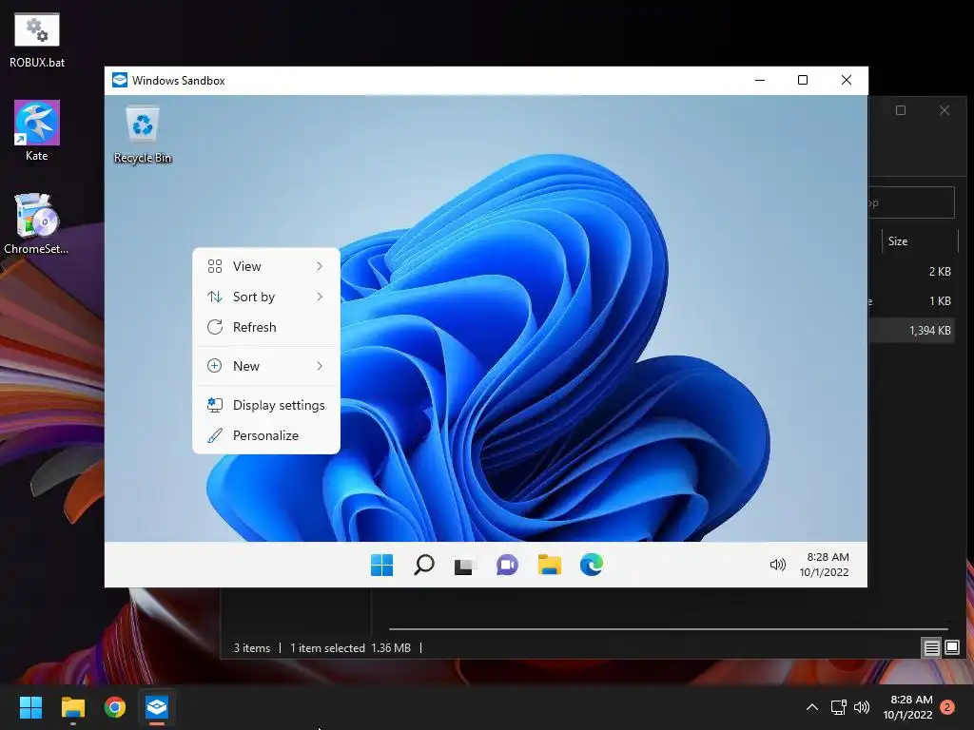Click the Explorer horizontal scrollbar

coord(669,629)
